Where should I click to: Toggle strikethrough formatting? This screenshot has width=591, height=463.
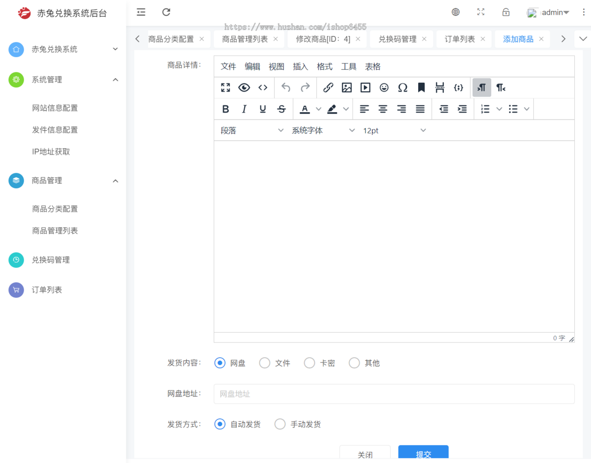click(x=282, y=109)
